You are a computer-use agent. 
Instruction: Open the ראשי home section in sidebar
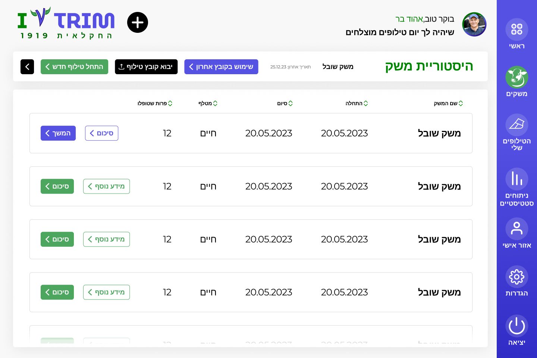[516, 34]
